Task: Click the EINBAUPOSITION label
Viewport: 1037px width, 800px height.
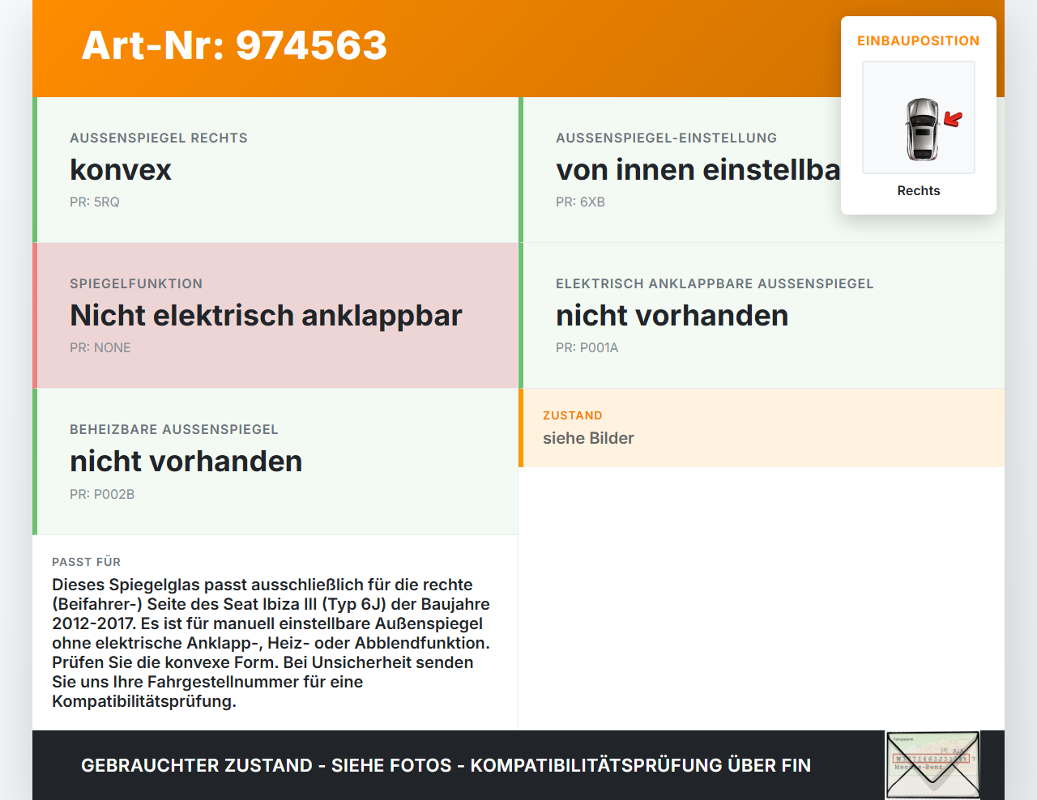Action: pyautogui.click(x=919, y=40)
